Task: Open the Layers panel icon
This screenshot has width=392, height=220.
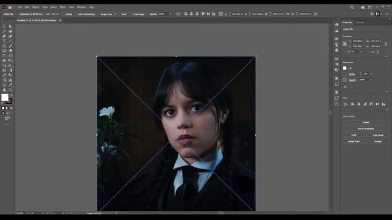Action: point(336,92)
